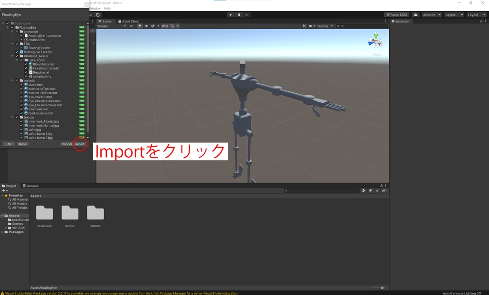Toggle scene lighting in Scene view toolbar
Screen dimensions: 489x295
(140, 26)
